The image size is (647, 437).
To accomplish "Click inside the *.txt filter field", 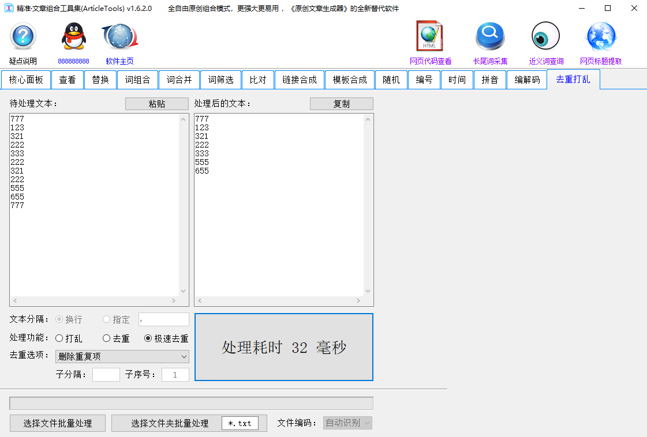I will coord(240,423).
